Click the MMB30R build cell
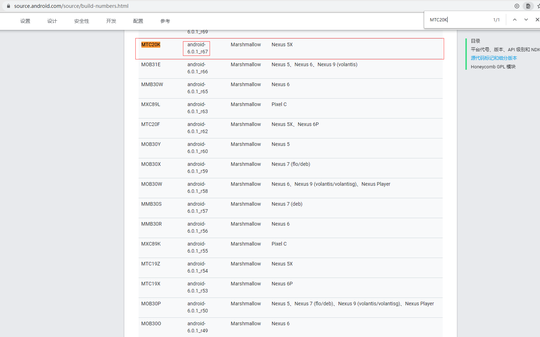This screenshot has width=540, height=337. 151,224
